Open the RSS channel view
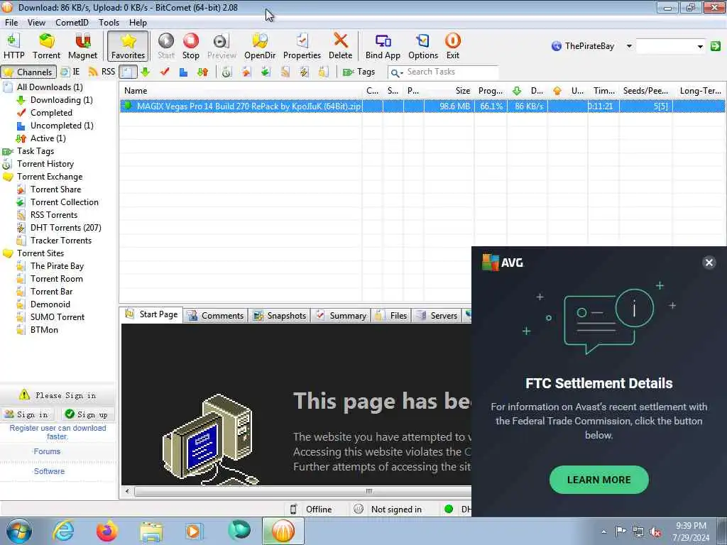 point(102,72)
